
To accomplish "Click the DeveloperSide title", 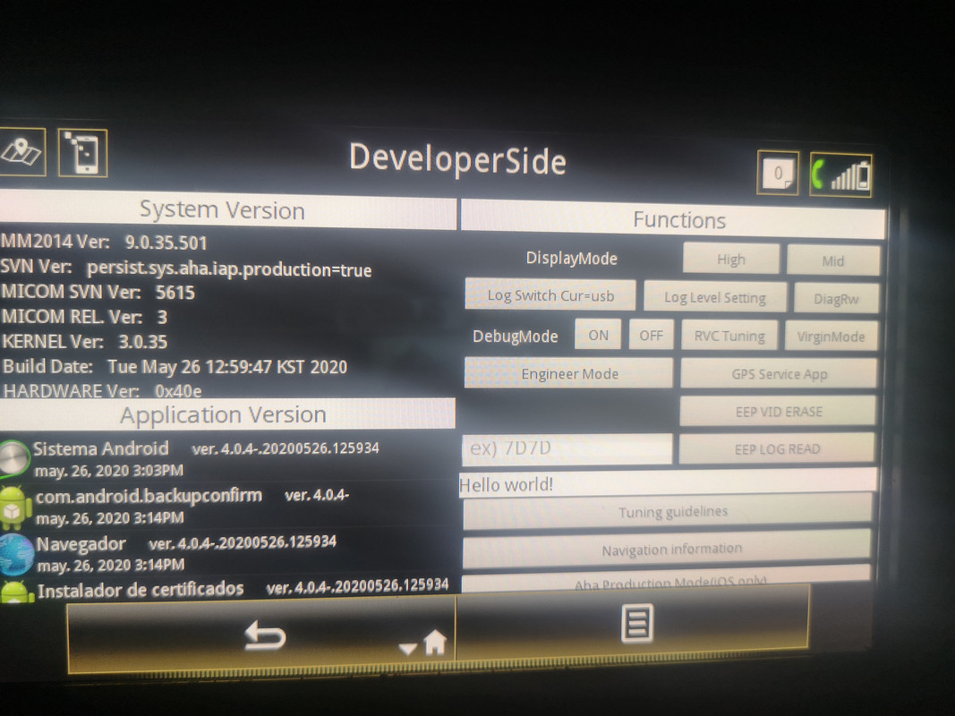I will point(457,159).
